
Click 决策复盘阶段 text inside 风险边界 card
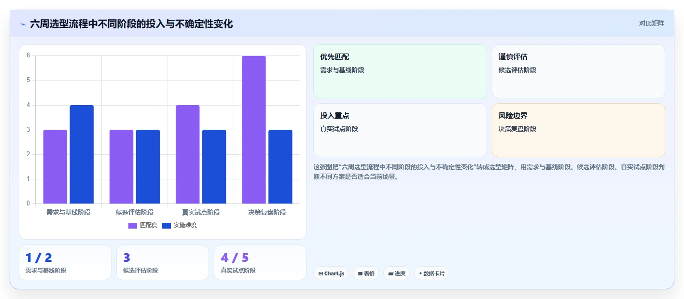click(x=517, y=129)
